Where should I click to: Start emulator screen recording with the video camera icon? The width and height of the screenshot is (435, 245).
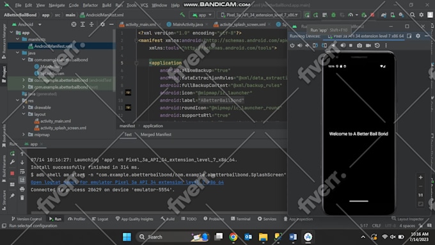pyautogui.click(x=368, y=45)
